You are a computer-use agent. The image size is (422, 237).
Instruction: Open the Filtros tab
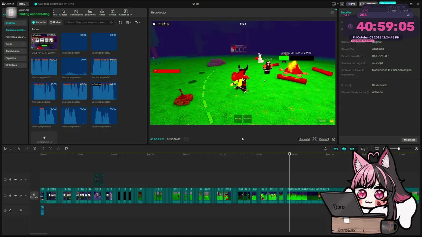tap(102, 13)
